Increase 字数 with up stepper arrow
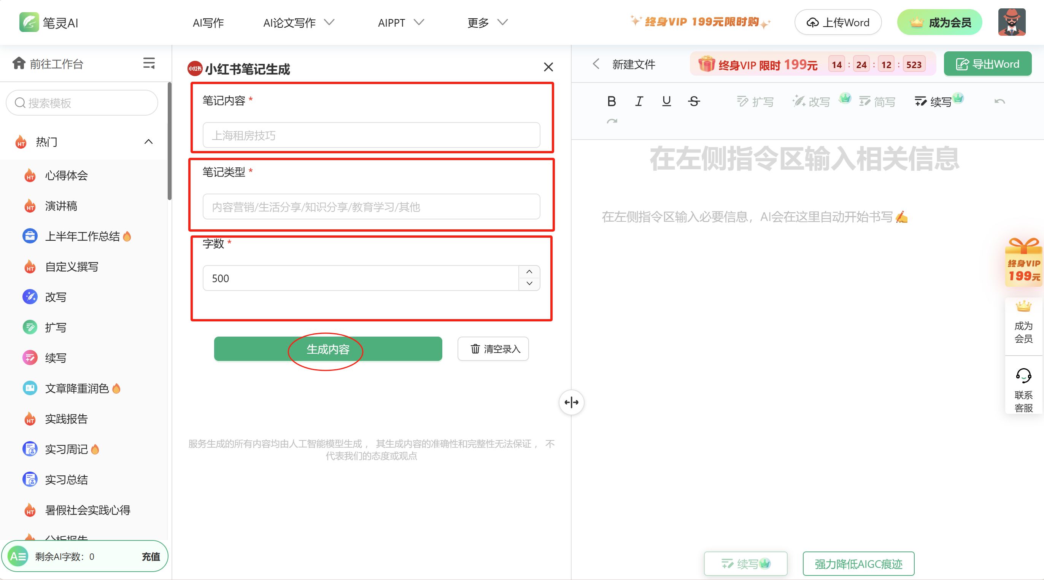 (x=529, y=272)
